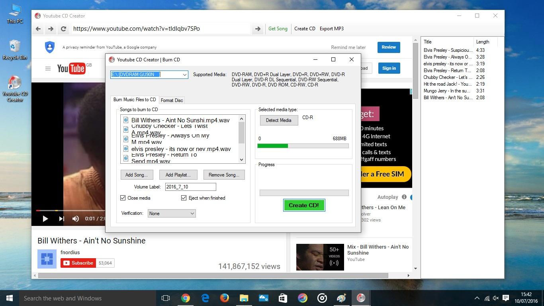Screen dimensions: 544x306
Task: Click Create CD in the toolbar
Action: click(305, 29)
